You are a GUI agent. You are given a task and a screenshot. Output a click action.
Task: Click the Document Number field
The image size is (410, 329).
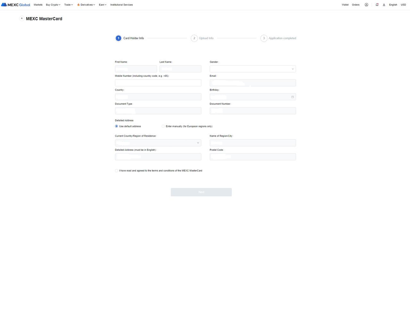point(253,111)
